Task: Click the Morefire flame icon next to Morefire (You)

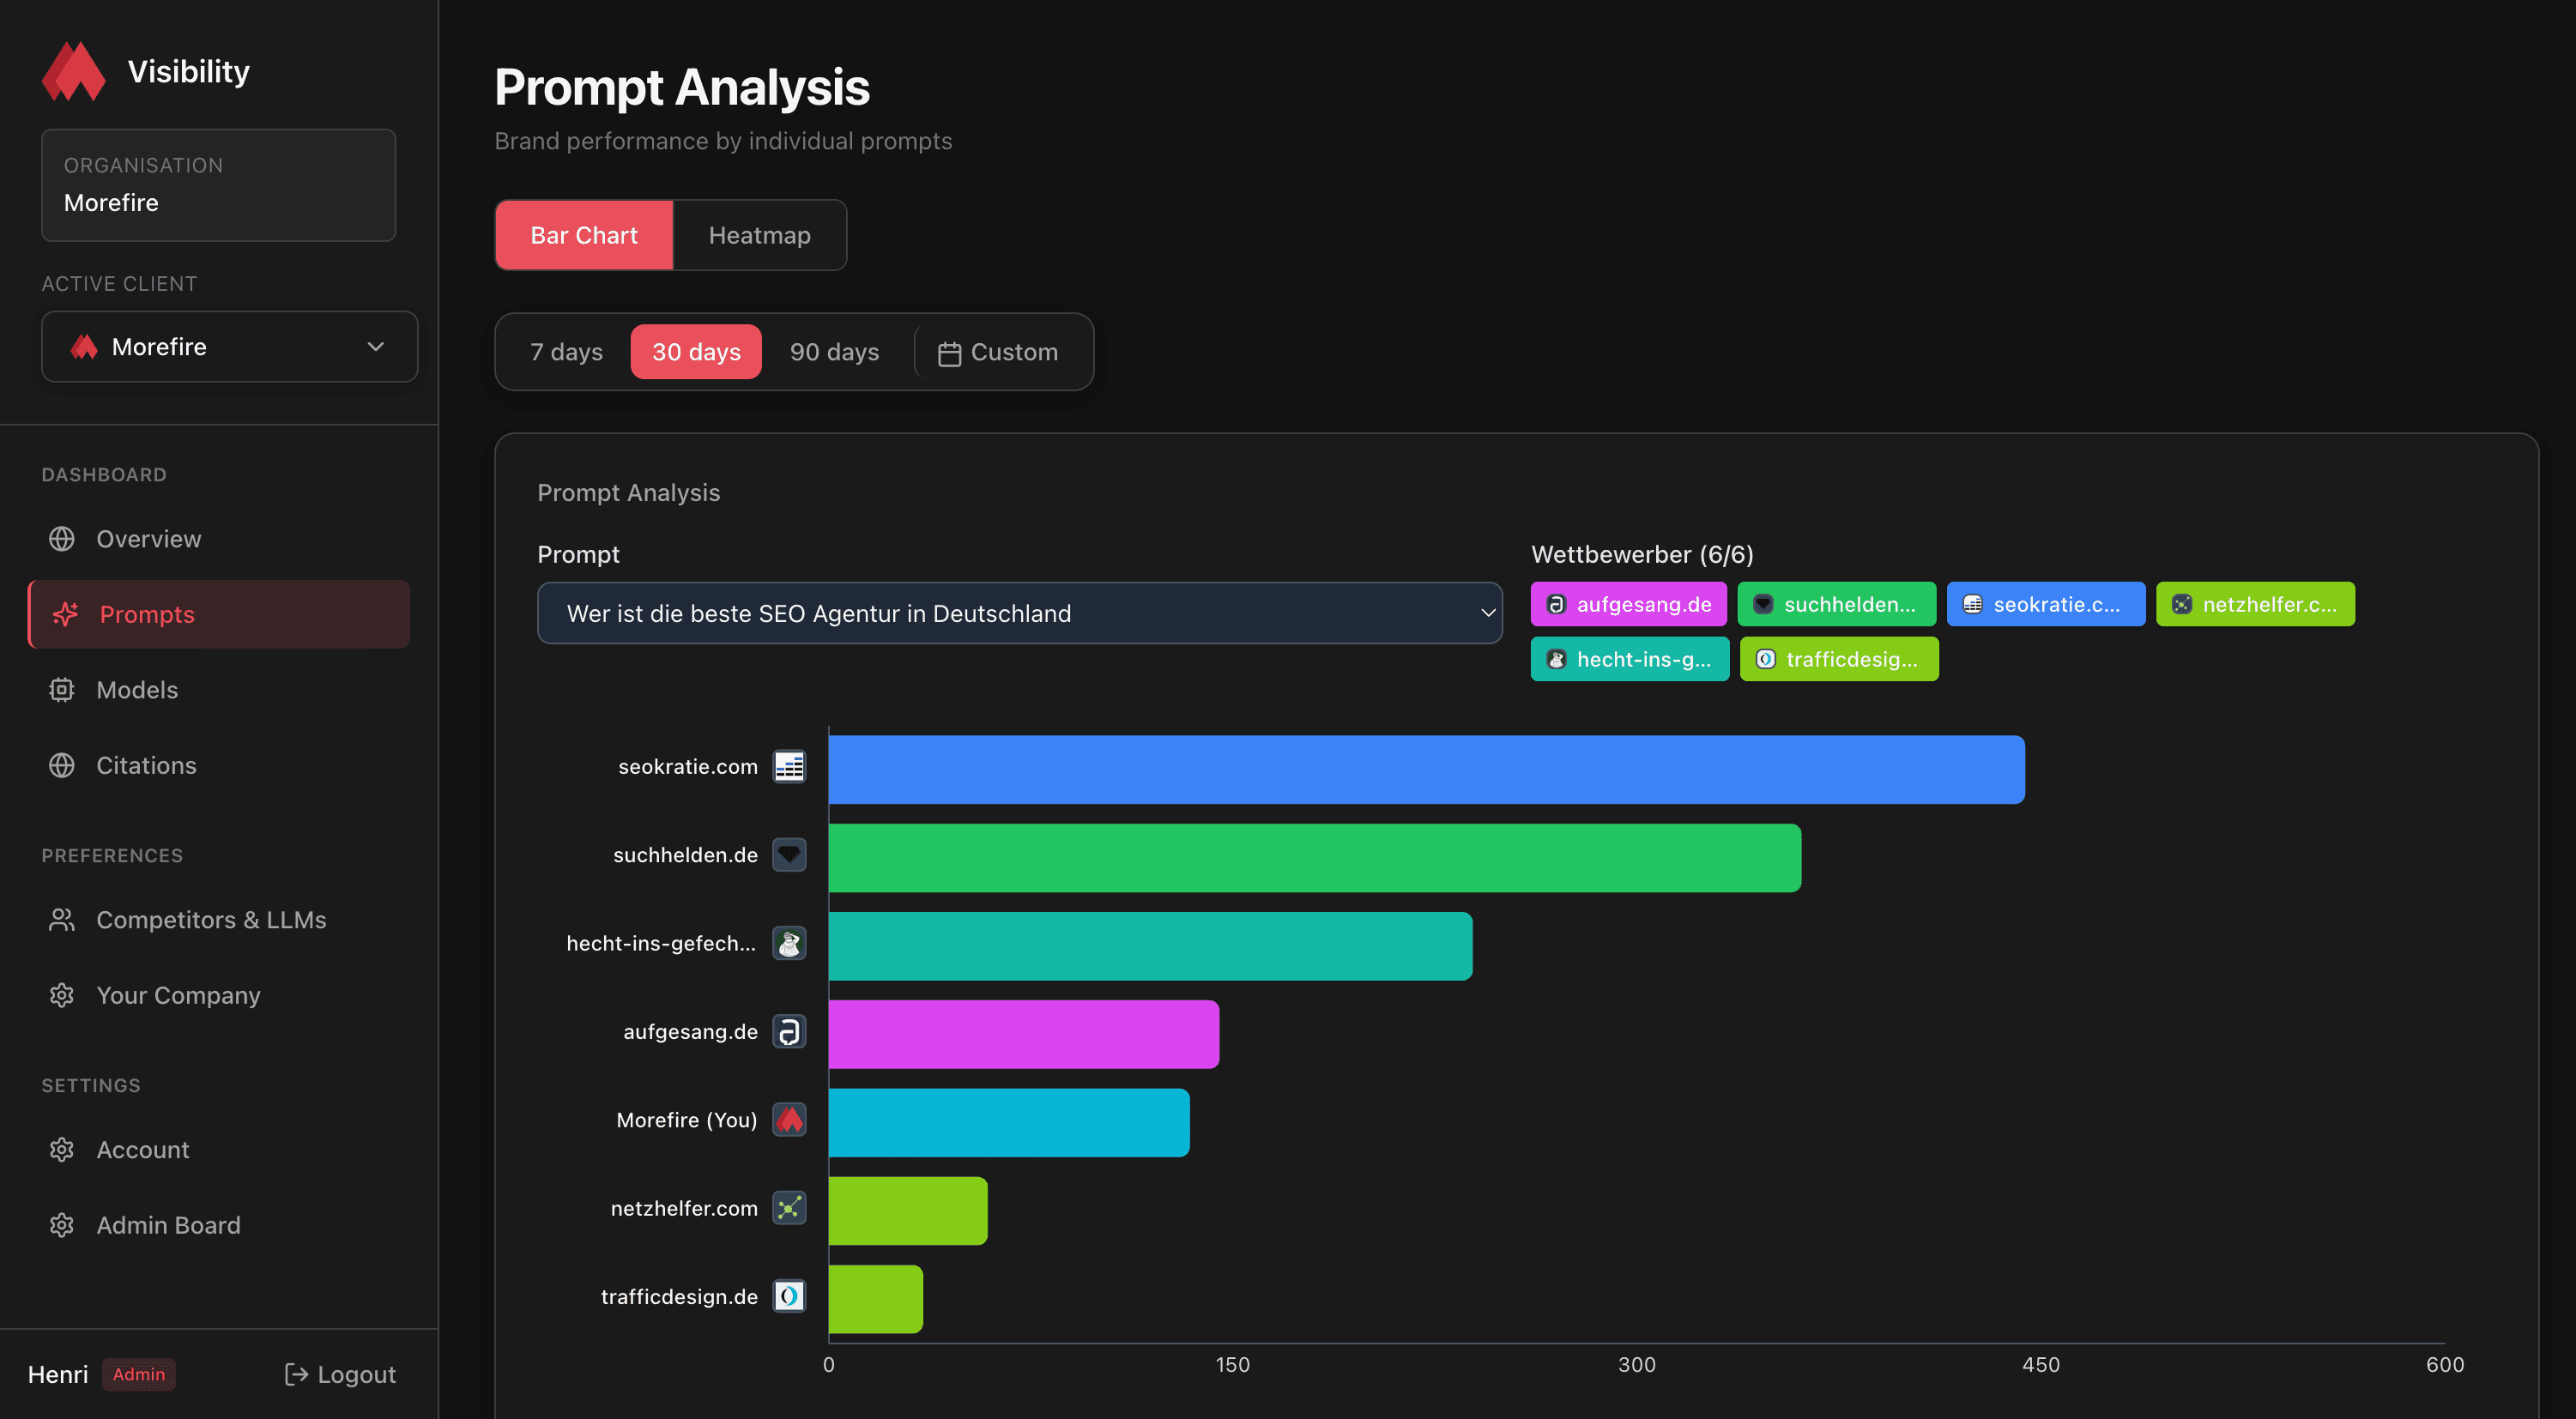Action: coord(790,1120)
